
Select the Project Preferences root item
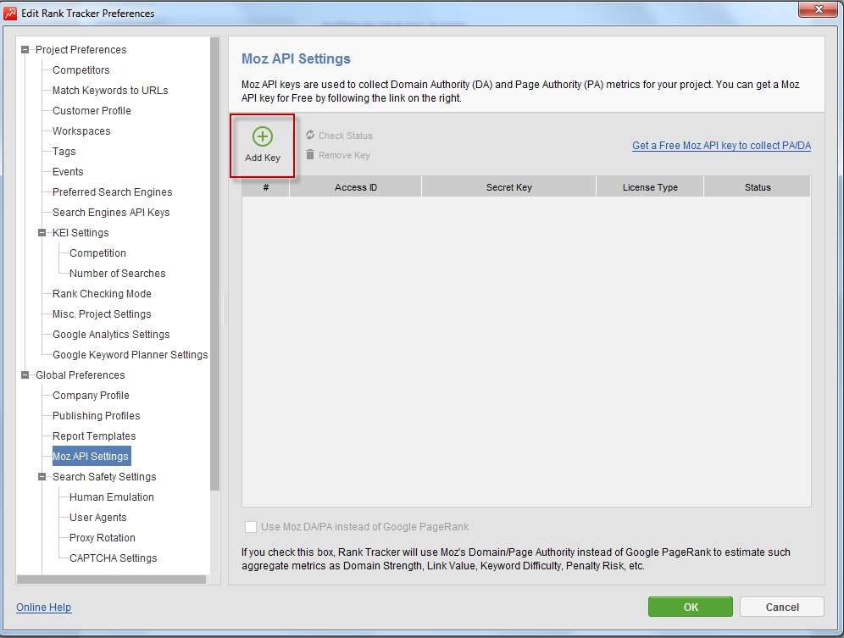pyautogui.click(x=81, y=49)
